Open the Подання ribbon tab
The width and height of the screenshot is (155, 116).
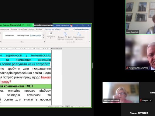tap(14, 29)
